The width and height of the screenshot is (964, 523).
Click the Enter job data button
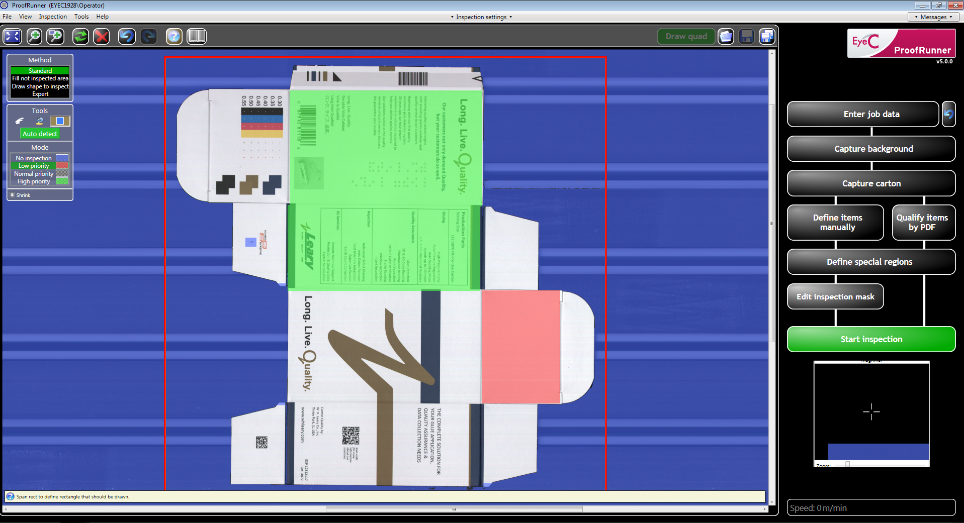(x=863, y=114)
